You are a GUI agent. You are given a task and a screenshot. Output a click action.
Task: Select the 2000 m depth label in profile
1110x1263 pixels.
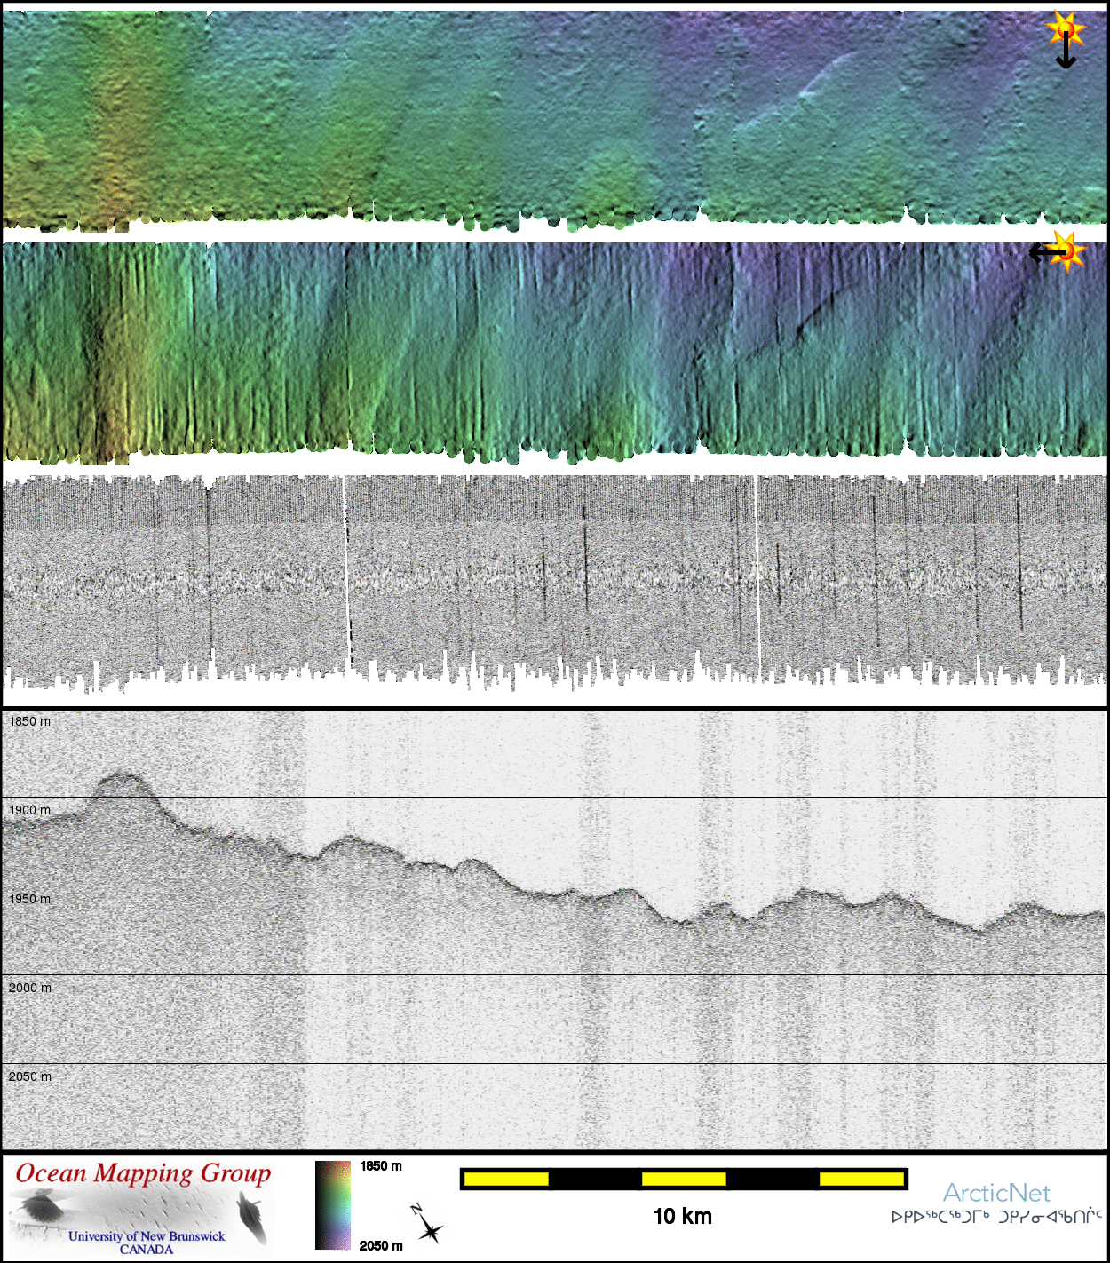tap(30, 988)
